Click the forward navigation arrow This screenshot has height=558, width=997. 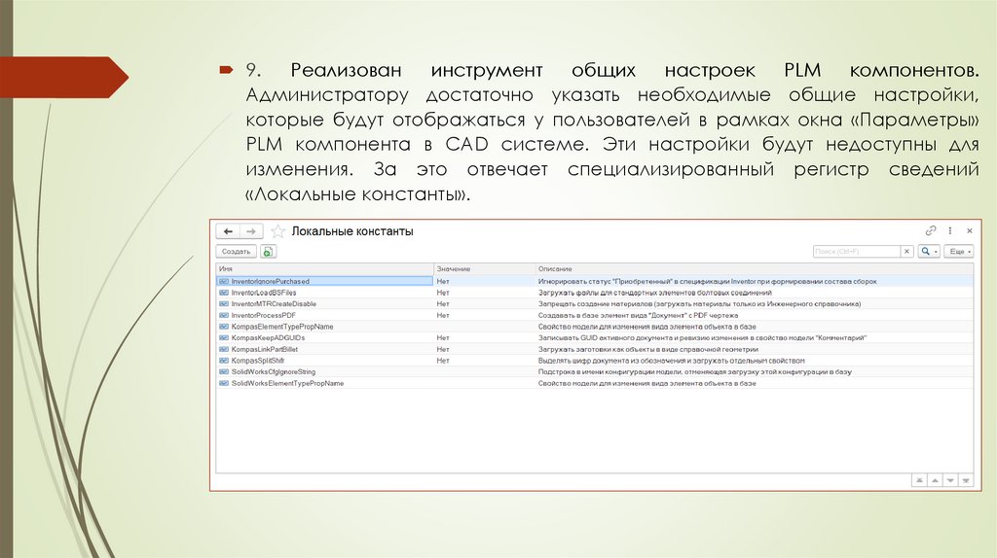(250, 231)
